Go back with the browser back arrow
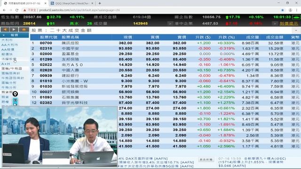The height and width of the screenshot is (169, 301). pyautogui.click(x=4, y=10)
